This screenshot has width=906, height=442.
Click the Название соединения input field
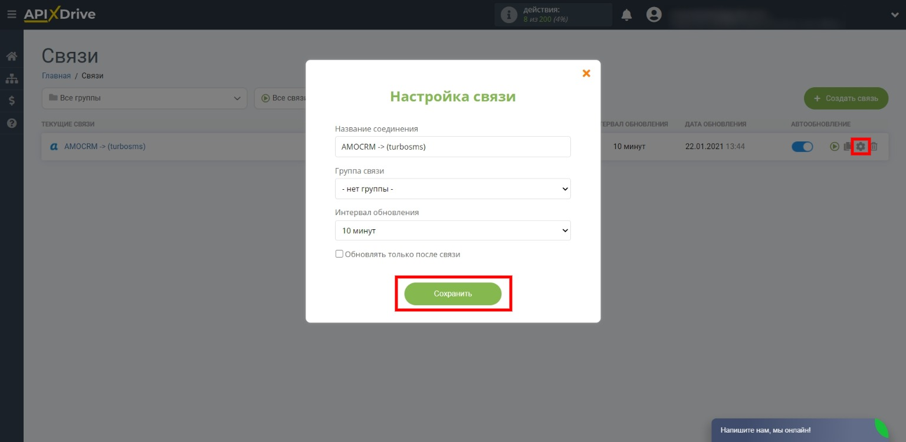click(453, 147)
